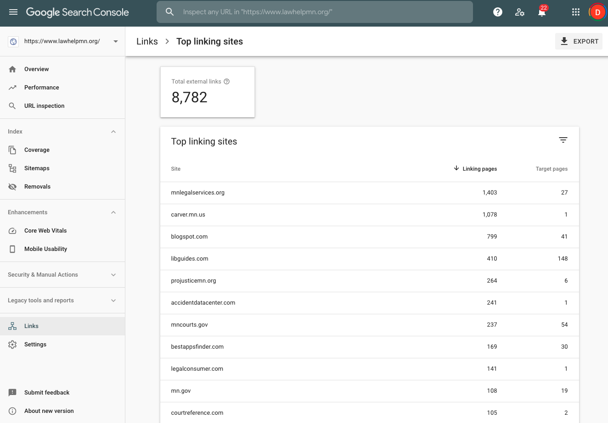Click the Google Search Console logo
Image resolution: width=608 pixels, height=423 pixels.
coord(77,12)
